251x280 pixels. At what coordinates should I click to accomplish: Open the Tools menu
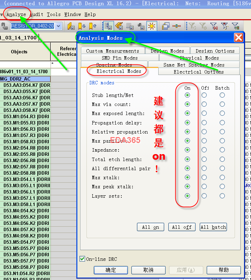pyautogui.click(x=54, y=14)
